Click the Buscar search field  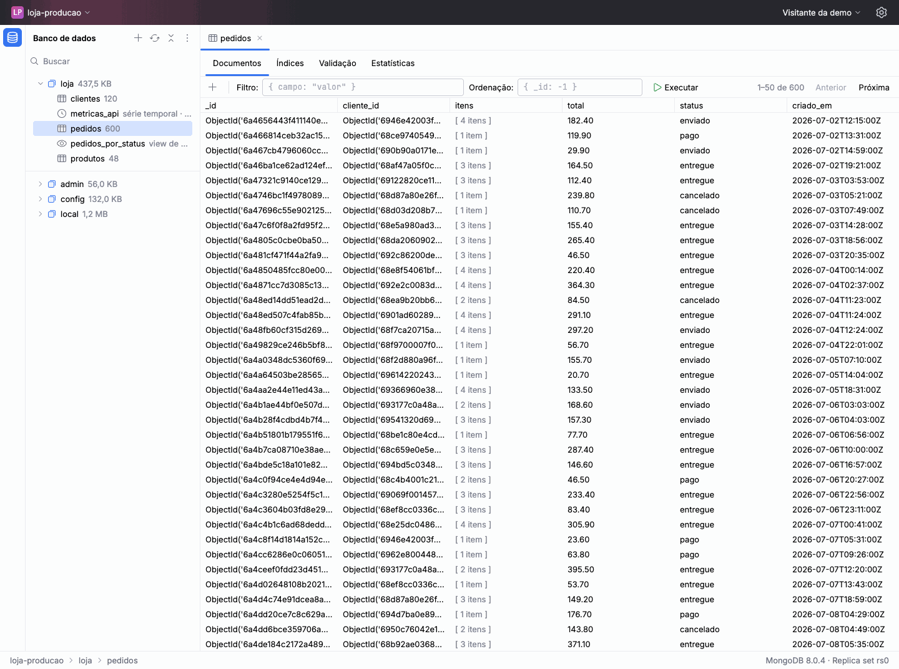click(x=112, y=61)
